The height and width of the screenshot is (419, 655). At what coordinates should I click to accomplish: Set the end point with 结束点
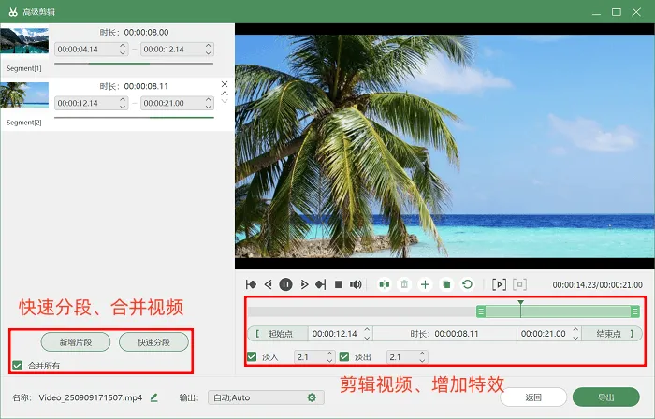[612, 334]
